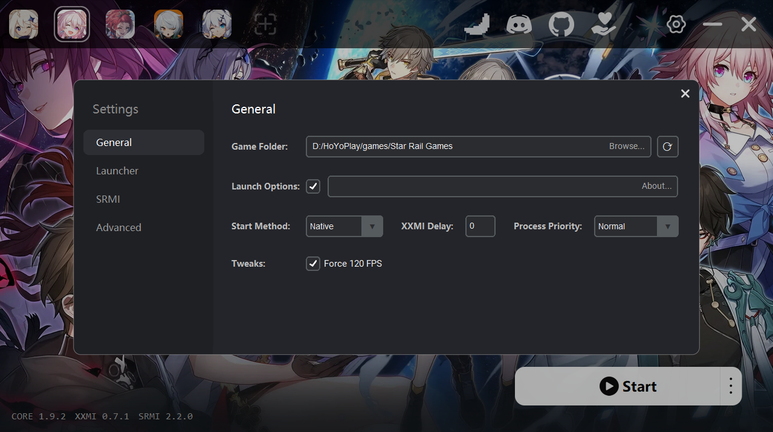Image resolution: width=773 pixels, height=432 pixels.
Task: Click the Force 120 FPS label
Action: click(x=353, y=264)
